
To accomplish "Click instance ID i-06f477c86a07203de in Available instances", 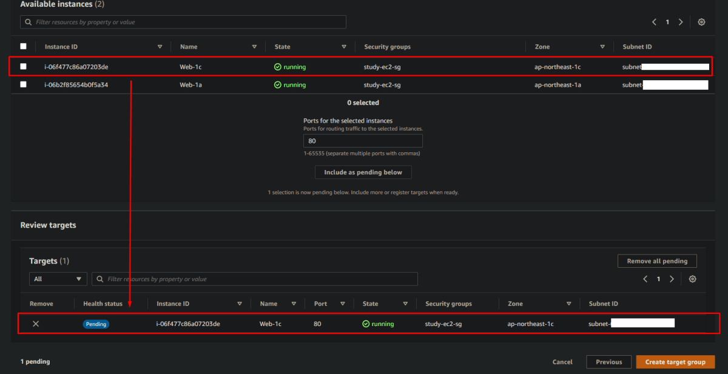I will (x=76, y=67).
